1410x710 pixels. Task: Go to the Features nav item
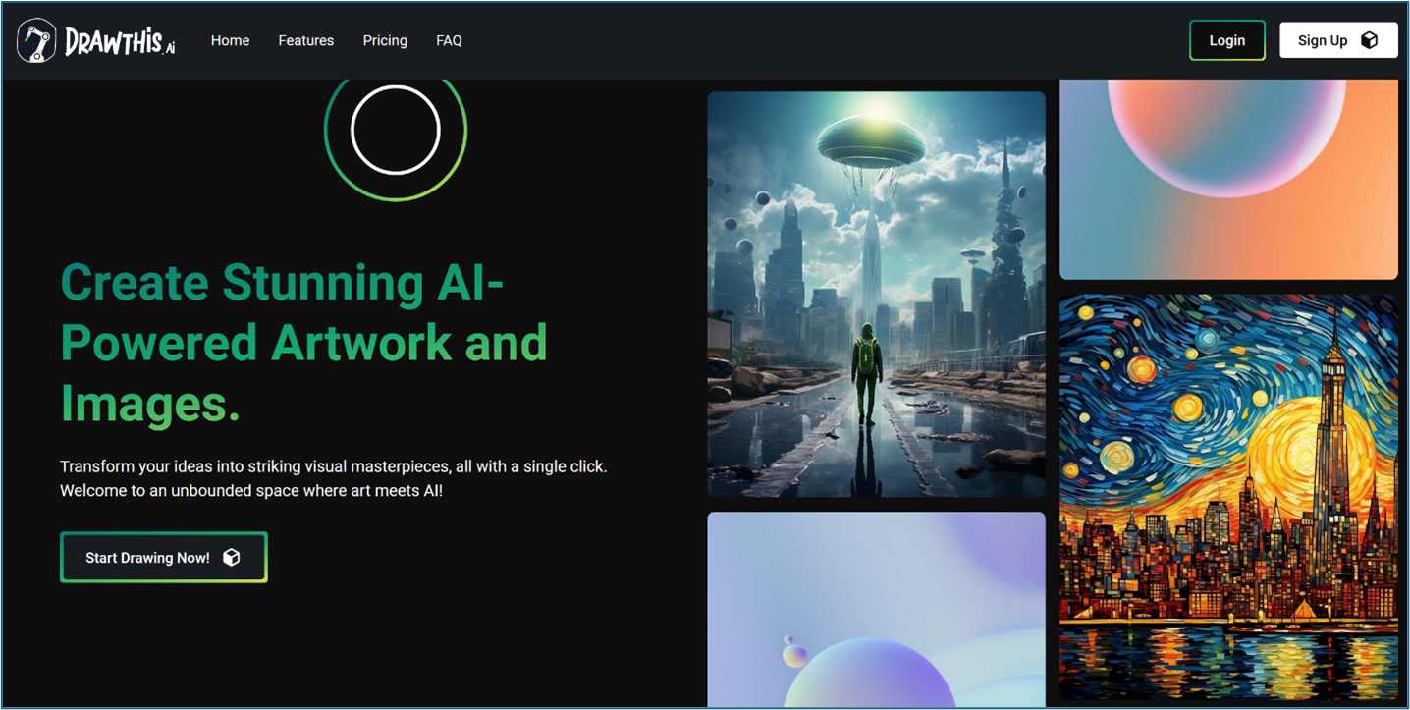[305, 40]
